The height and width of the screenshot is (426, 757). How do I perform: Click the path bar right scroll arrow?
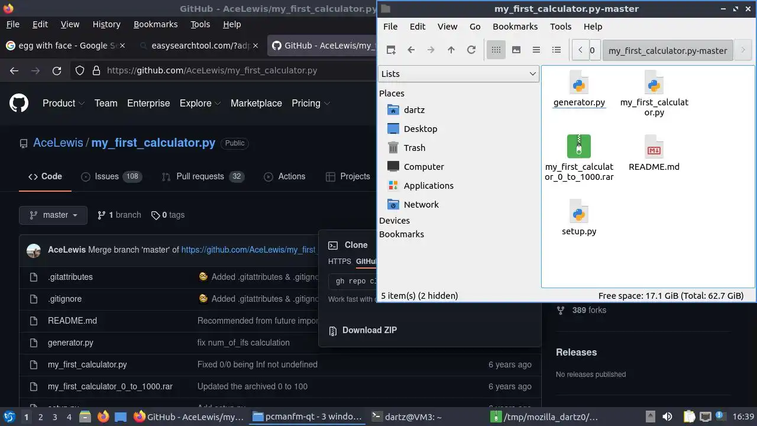(x=743, y=50)
